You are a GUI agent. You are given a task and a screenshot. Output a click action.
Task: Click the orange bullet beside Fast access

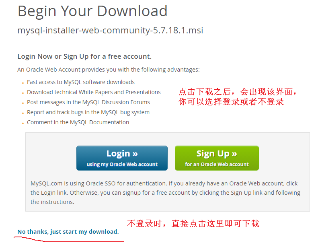click(x=23, y=83)
